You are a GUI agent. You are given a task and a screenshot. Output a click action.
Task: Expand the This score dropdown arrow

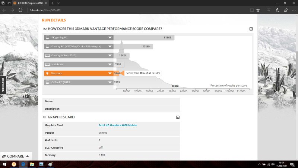(110, 73)
